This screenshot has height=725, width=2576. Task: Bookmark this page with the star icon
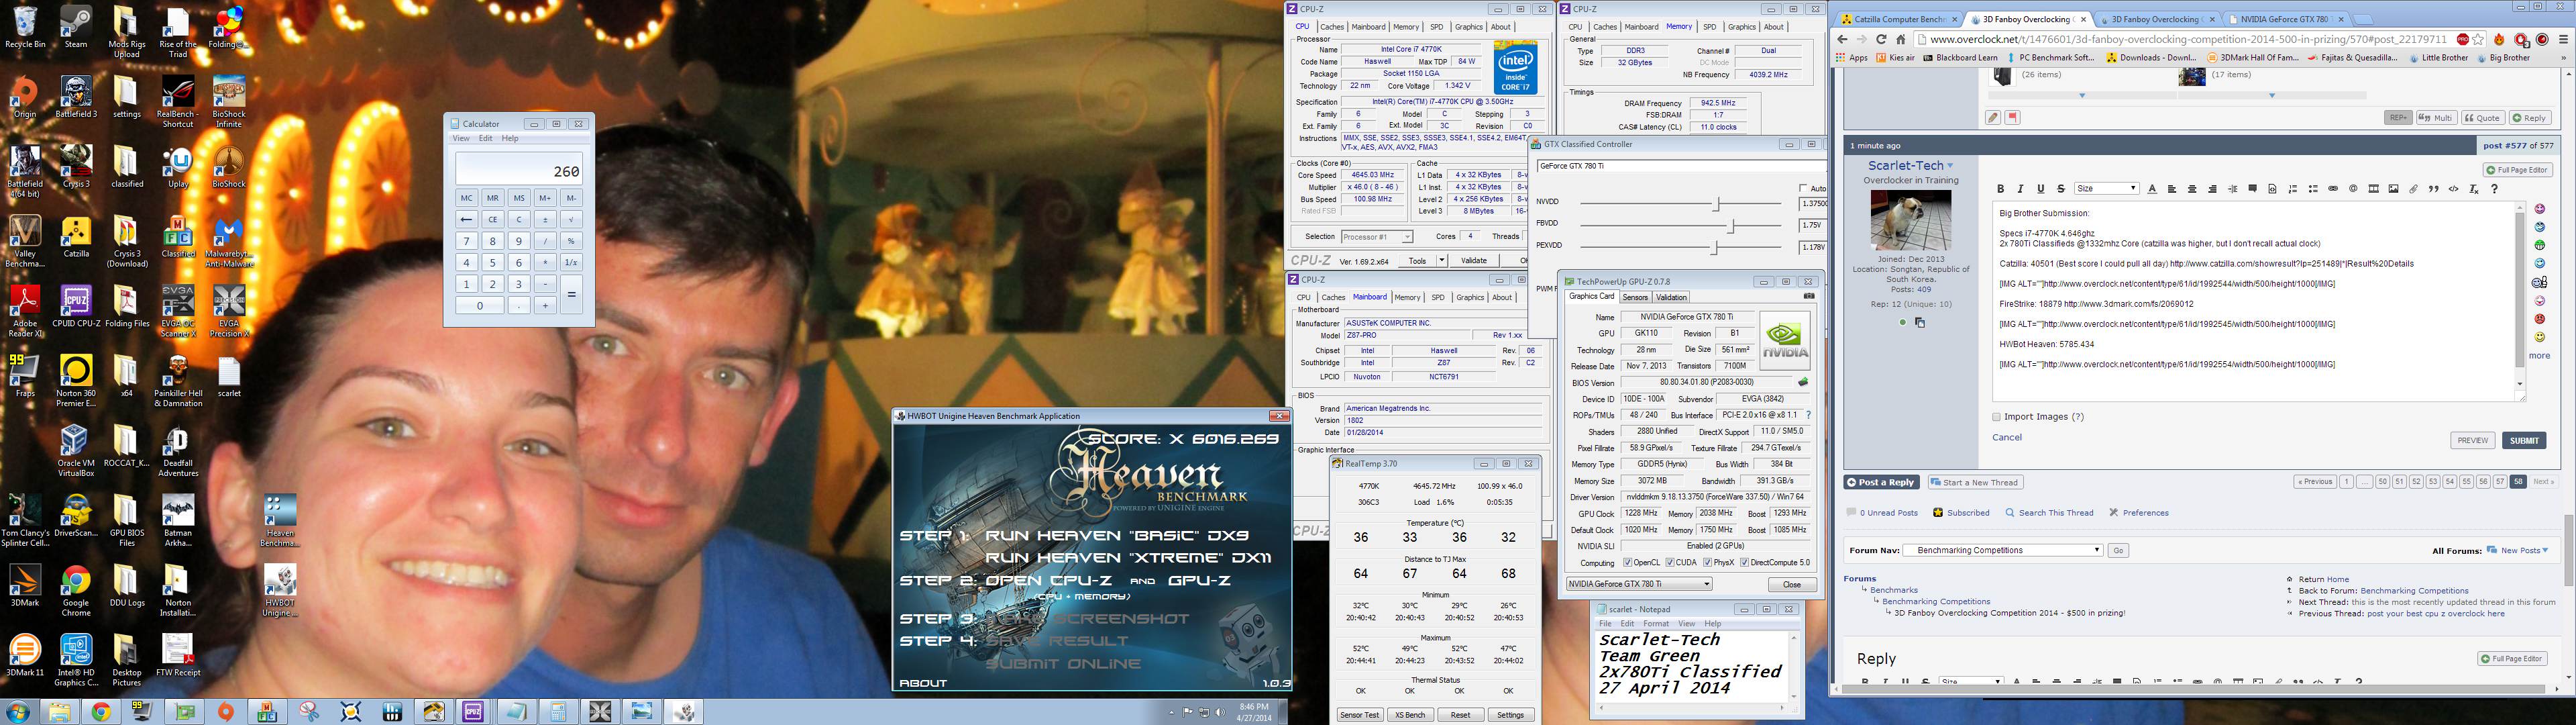(x=2478, y=40)
